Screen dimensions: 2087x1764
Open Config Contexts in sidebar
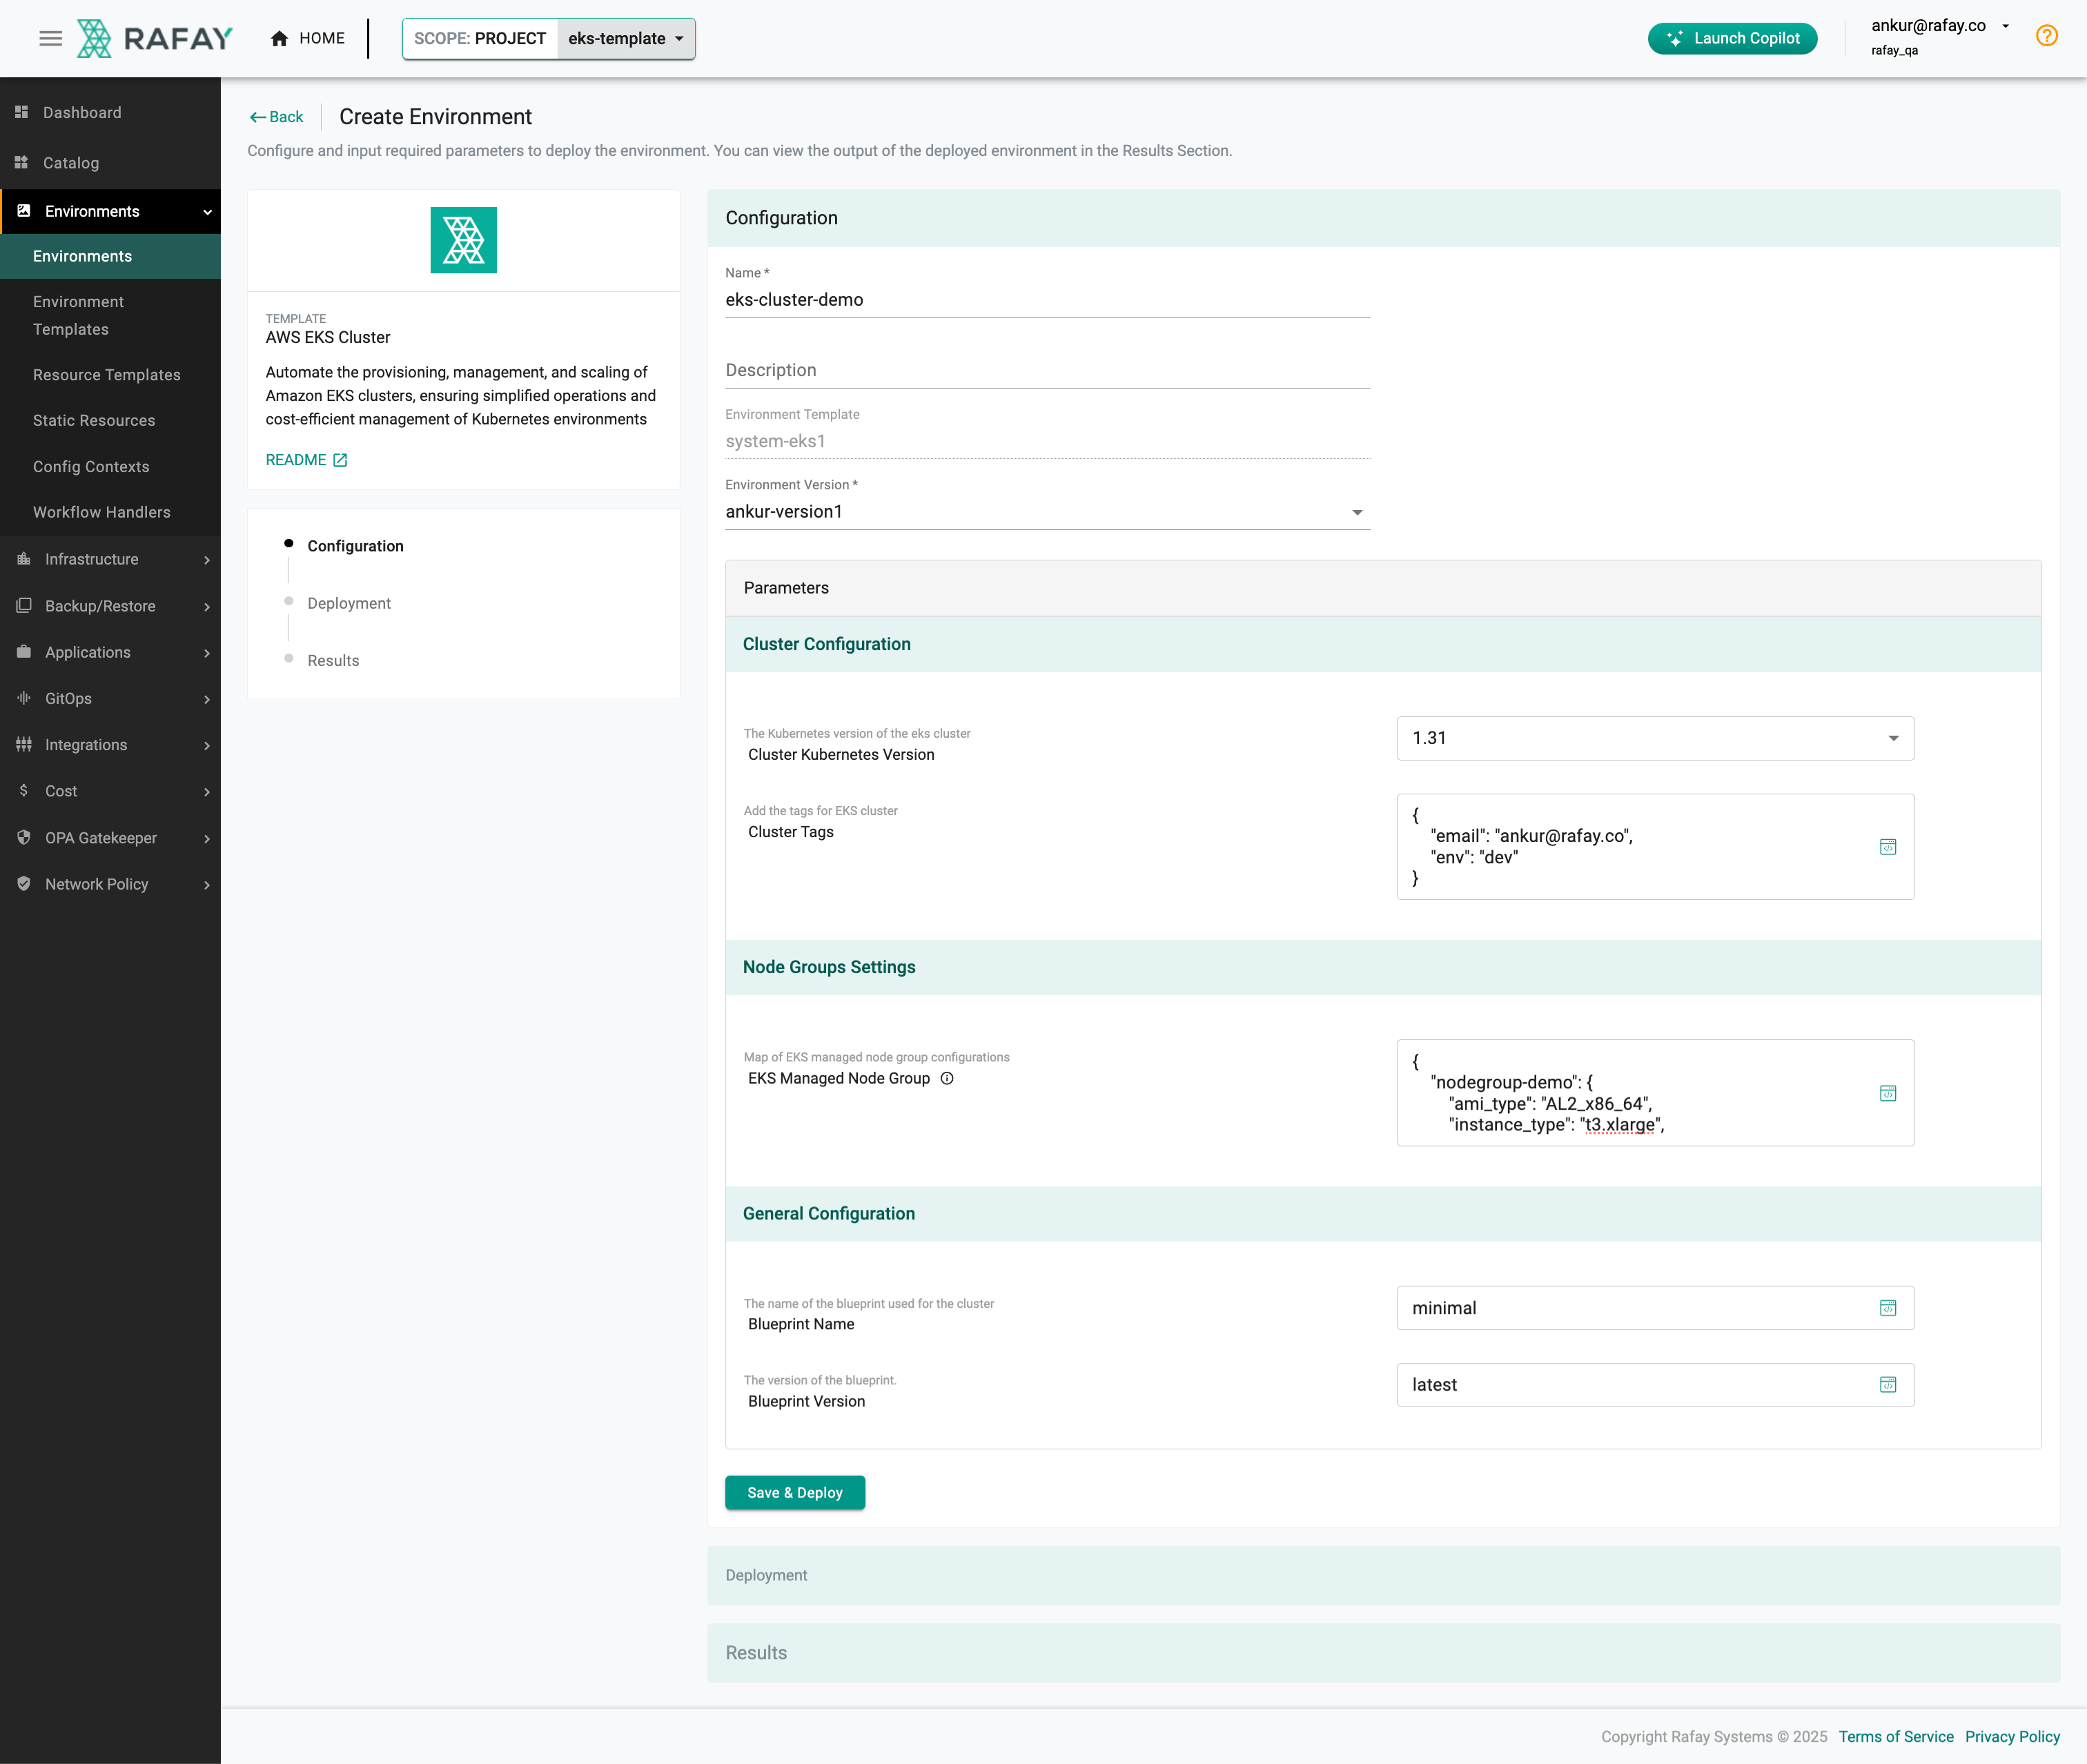(110, 466)
